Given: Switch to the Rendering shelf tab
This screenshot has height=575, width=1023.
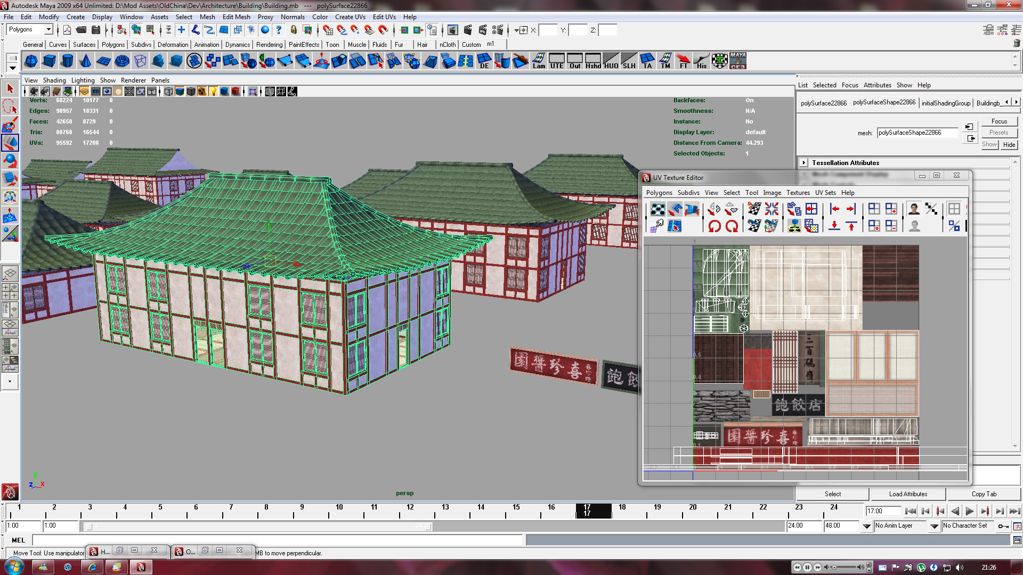Looking at the screenshot, I should coord(269,45).
